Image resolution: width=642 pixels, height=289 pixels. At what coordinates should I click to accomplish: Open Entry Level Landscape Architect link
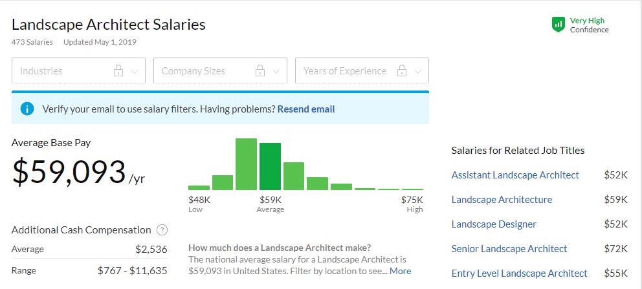click(x=519, y=273)
